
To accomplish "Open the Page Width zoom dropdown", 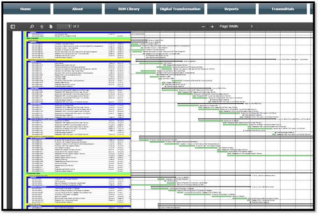I will (x=236, y=27).
